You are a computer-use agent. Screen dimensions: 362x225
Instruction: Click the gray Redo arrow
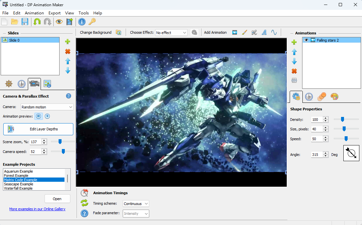pyautogui.click(x=47, y=22)
